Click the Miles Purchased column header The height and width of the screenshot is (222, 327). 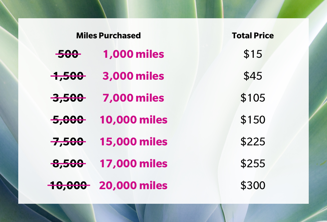click(x=108, y=36)
